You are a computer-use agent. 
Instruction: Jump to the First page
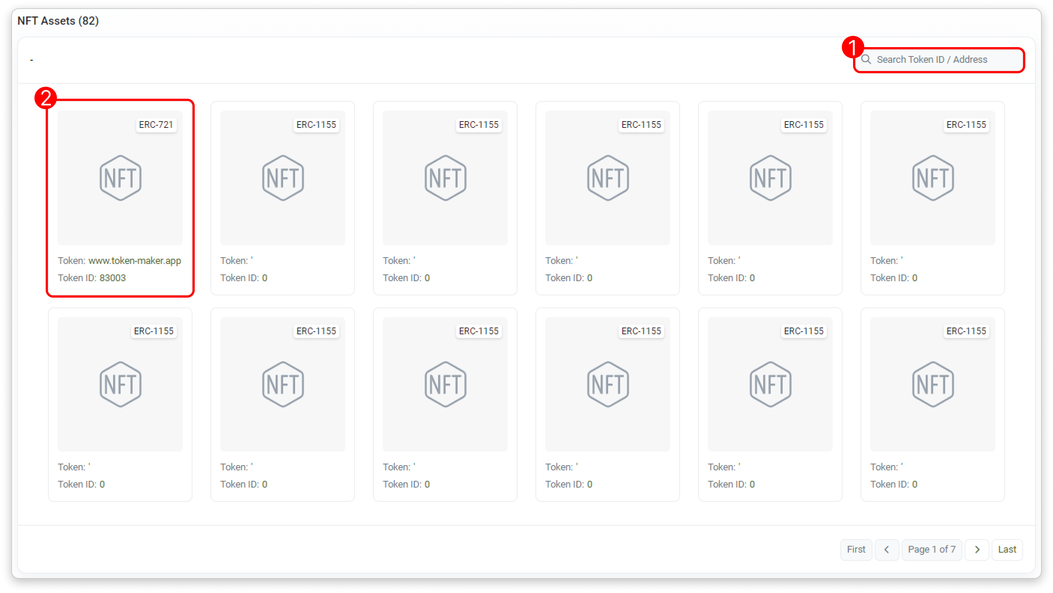(x=856, y=550)
